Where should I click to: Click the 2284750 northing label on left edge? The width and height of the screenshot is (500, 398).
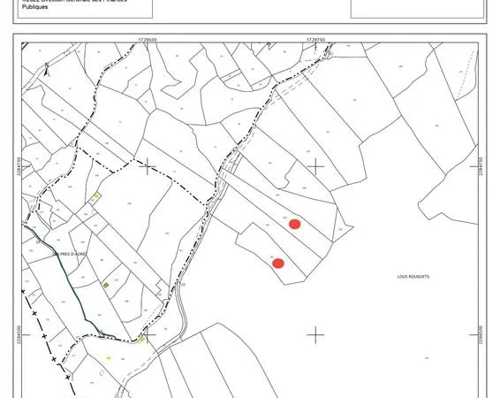(19, 166)
